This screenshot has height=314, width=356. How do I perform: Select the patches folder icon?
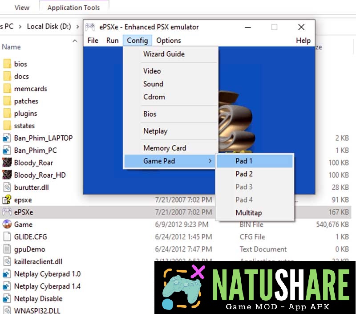coord(7,101)
